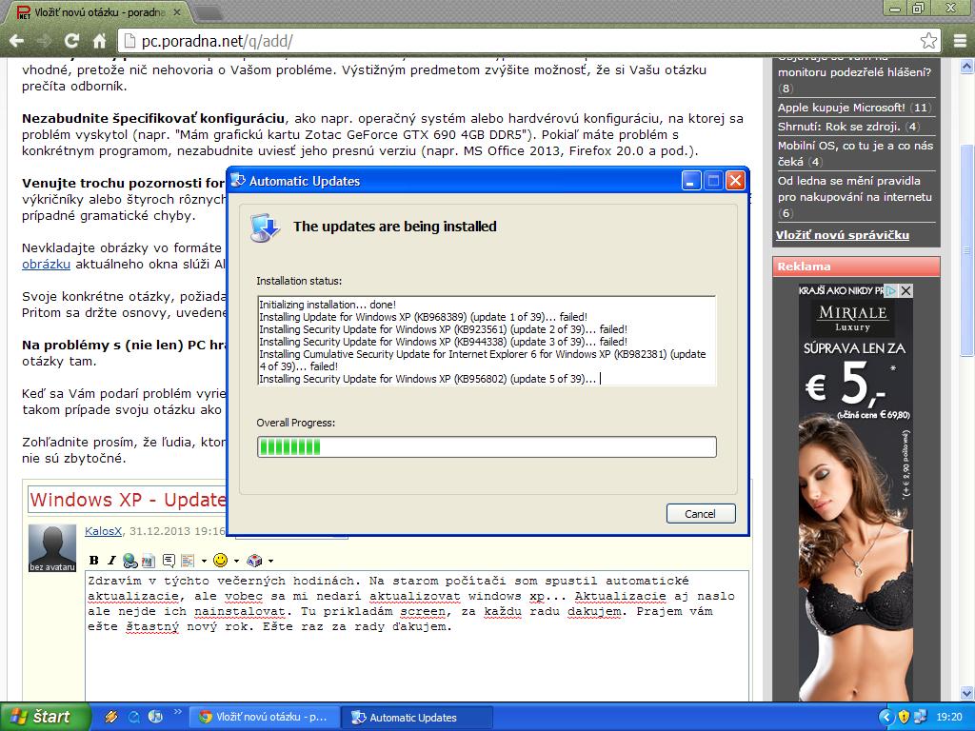Reload the page in Chrome
This screenshot has height=731, width=975.
(x=72, y=41)
